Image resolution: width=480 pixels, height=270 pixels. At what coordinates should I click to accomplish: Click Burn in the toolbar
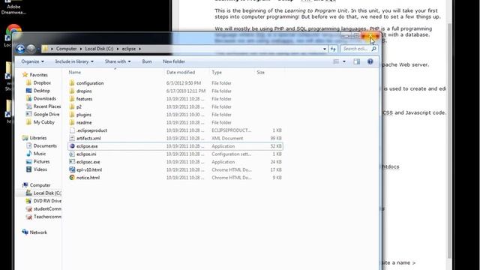point(147,61)
